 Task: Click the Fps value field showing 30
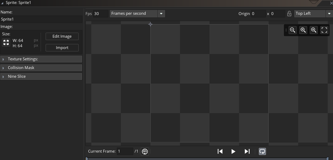(x=101, y=14)
